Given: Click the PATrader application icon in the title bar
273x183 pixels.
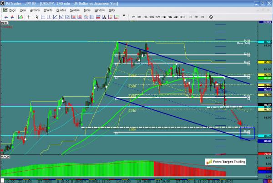Looking at the screenshot, I should (3, 3).
